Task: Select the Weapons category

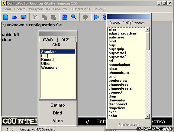Action: [x=58, y=68]
